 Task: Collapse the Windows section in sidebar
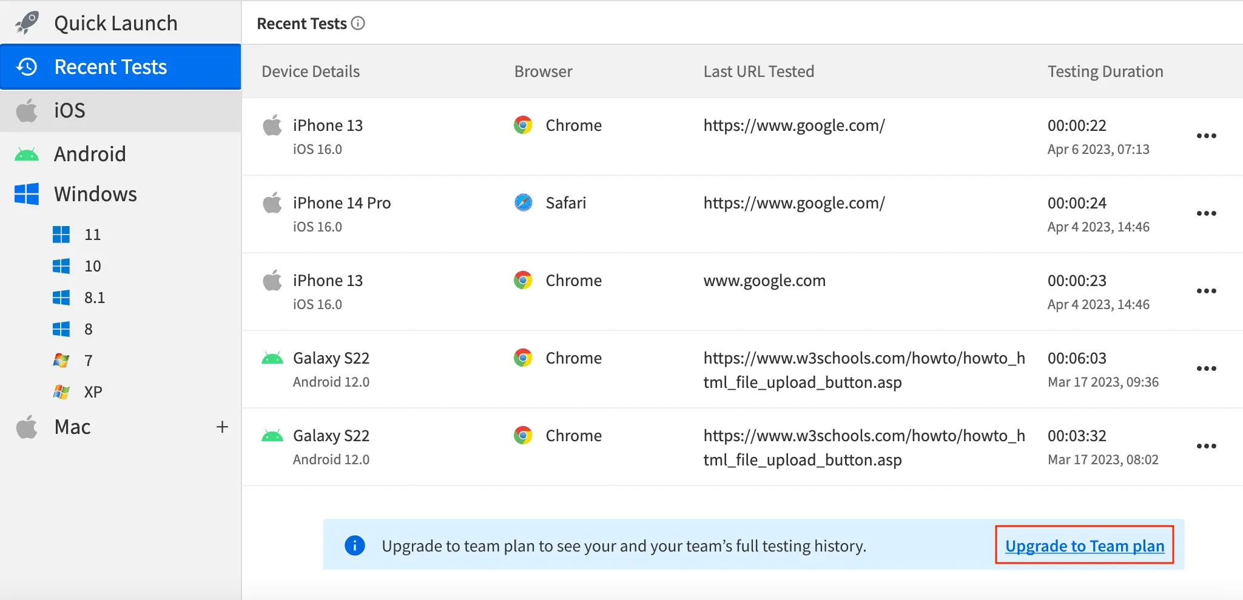[x=95, y=195]
